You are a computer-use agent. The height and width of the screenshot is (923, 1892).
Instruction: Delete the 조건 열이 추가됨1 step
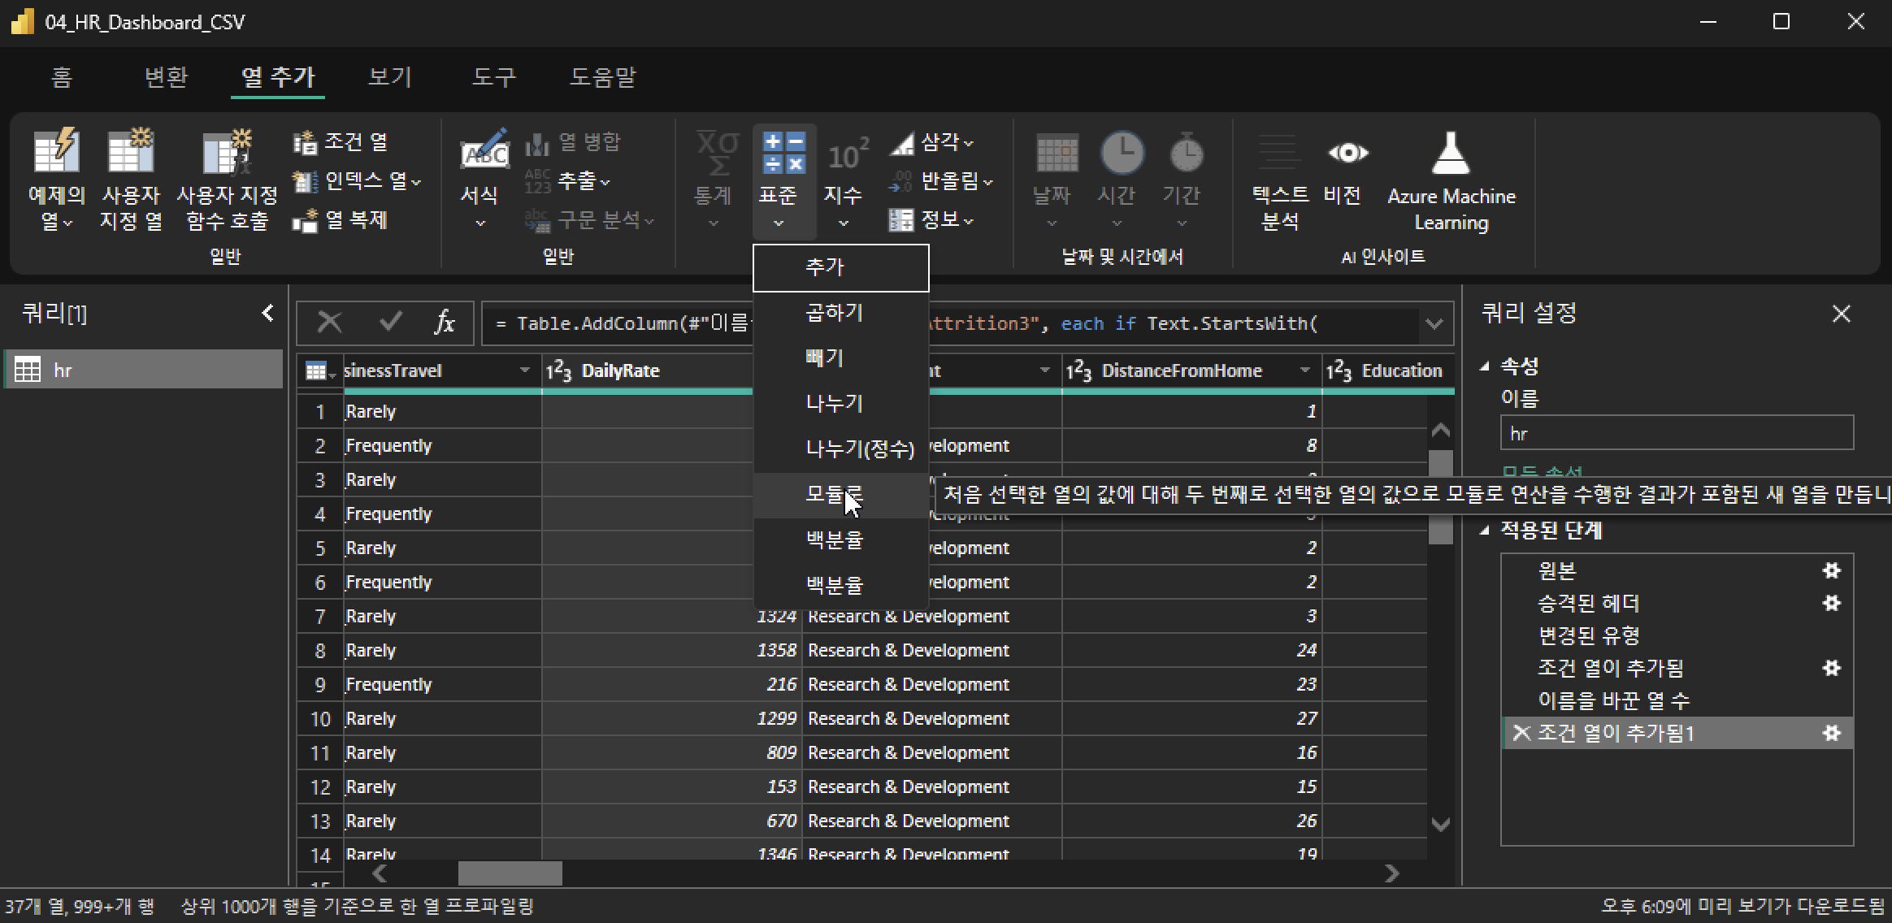tap(1521, 733)
